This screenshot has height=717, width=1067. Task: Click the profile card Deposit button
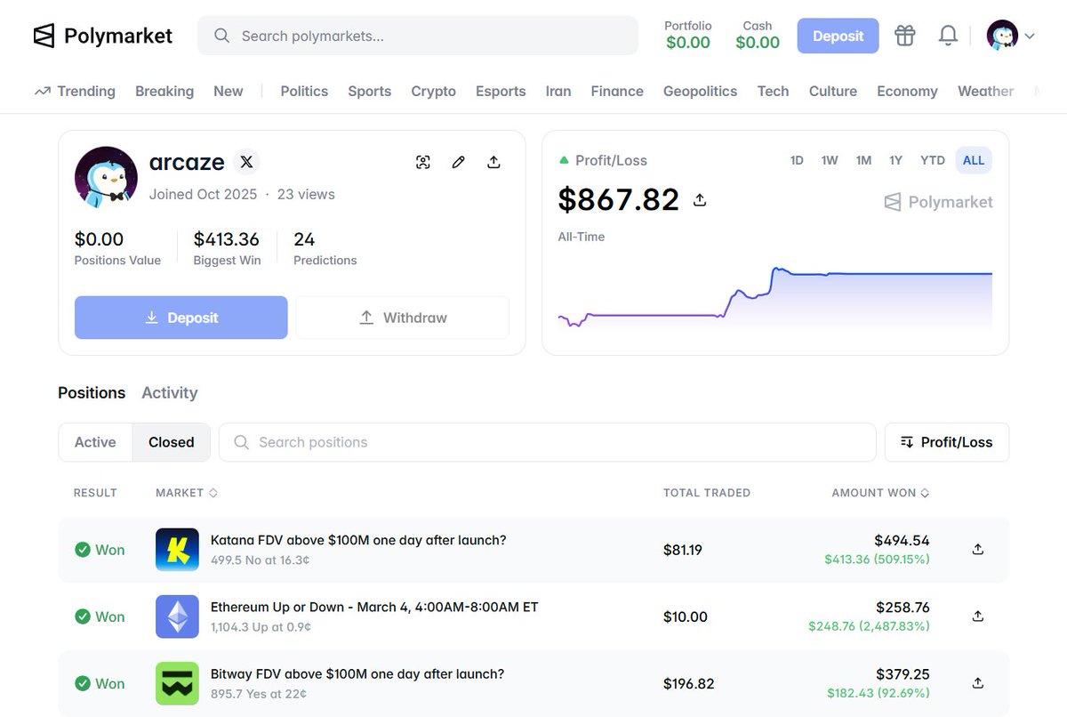(181, 318)
